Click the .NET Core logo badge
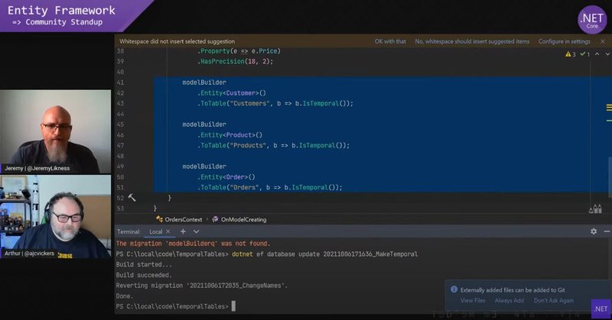The height and width of the screenshot is (320, 612). [592, 20]
